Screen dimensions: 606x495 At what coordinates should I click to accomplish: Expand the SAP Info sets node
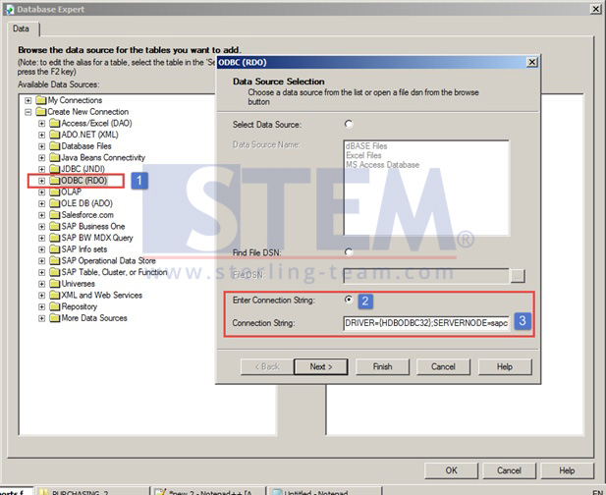[41, 249]
